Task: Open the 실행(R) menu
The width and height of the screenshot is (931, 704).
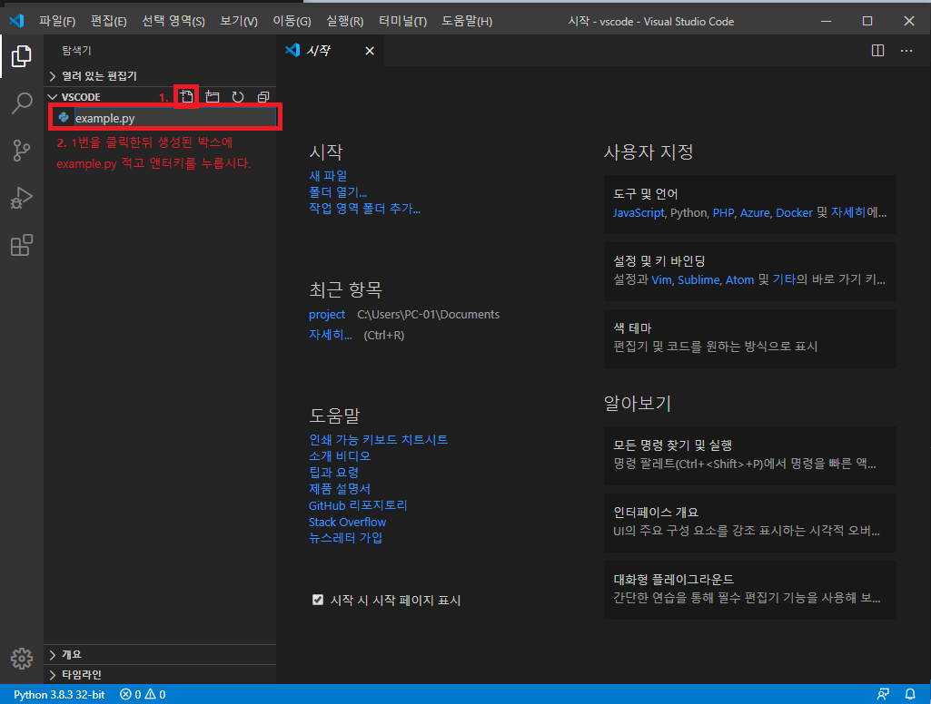Action: [x=344, y=22]
